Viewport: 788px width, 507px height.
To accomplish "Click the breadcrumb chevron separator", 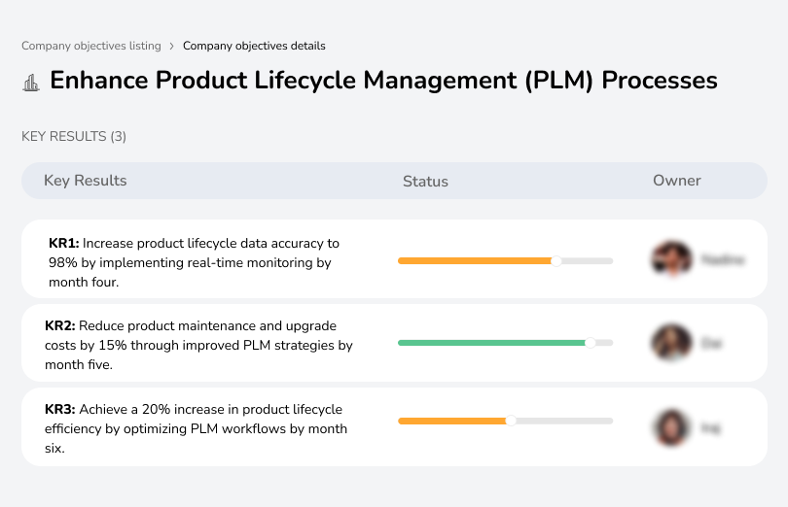I will tap(172, 47).
